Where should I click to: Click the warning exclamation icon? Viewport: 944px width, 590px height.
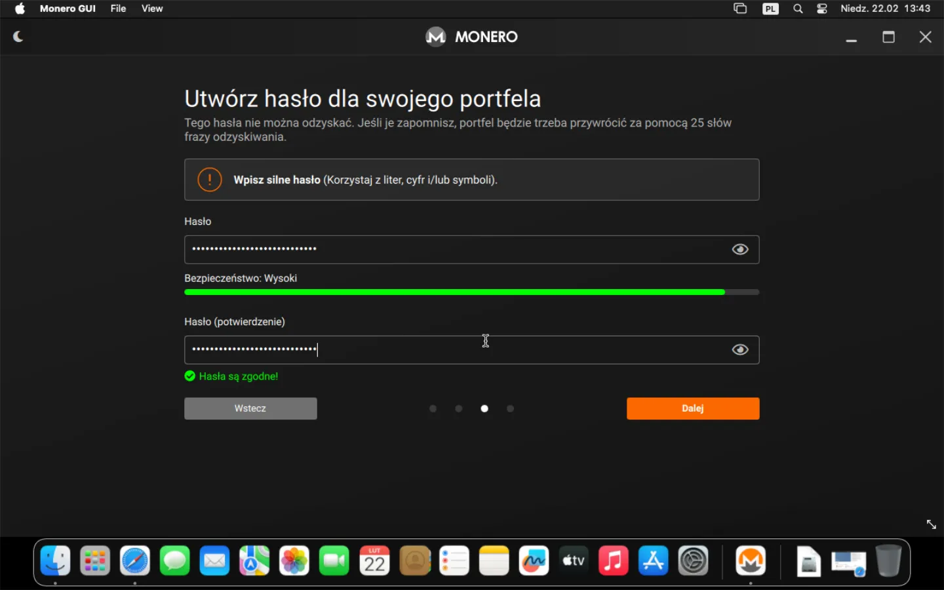pos(210,180)
